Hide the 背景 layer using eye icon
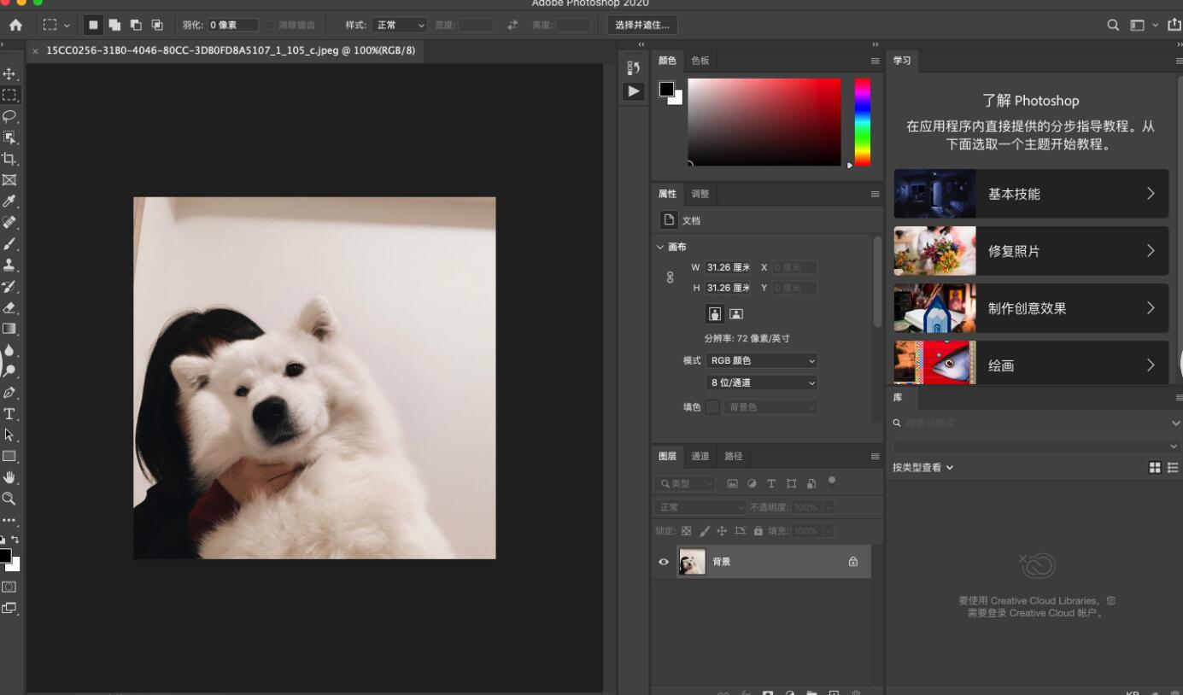Screen dimensions: 1183x695 664,562
